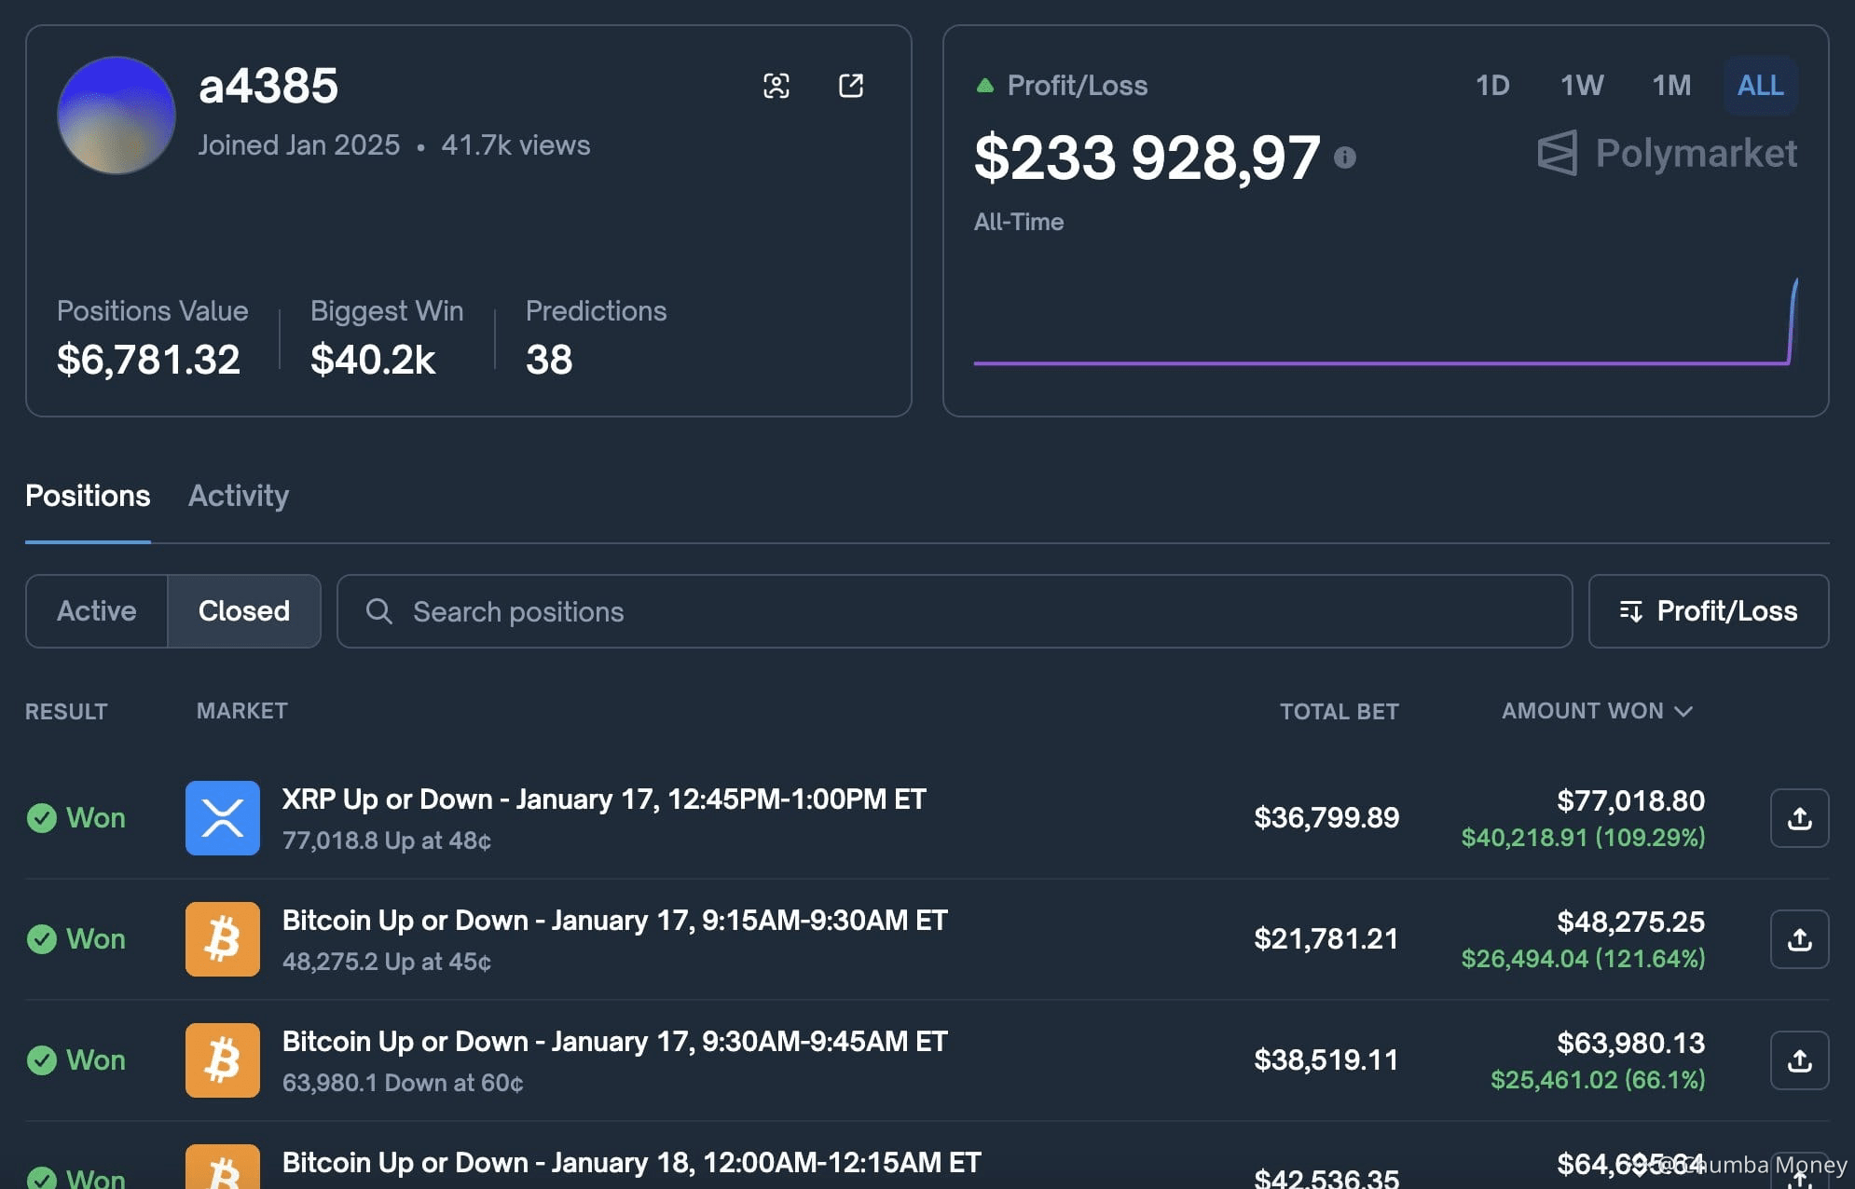Enable the 1D timeframe view
Viewport: 1855px width, 1189px height.
coord(1492,86)
